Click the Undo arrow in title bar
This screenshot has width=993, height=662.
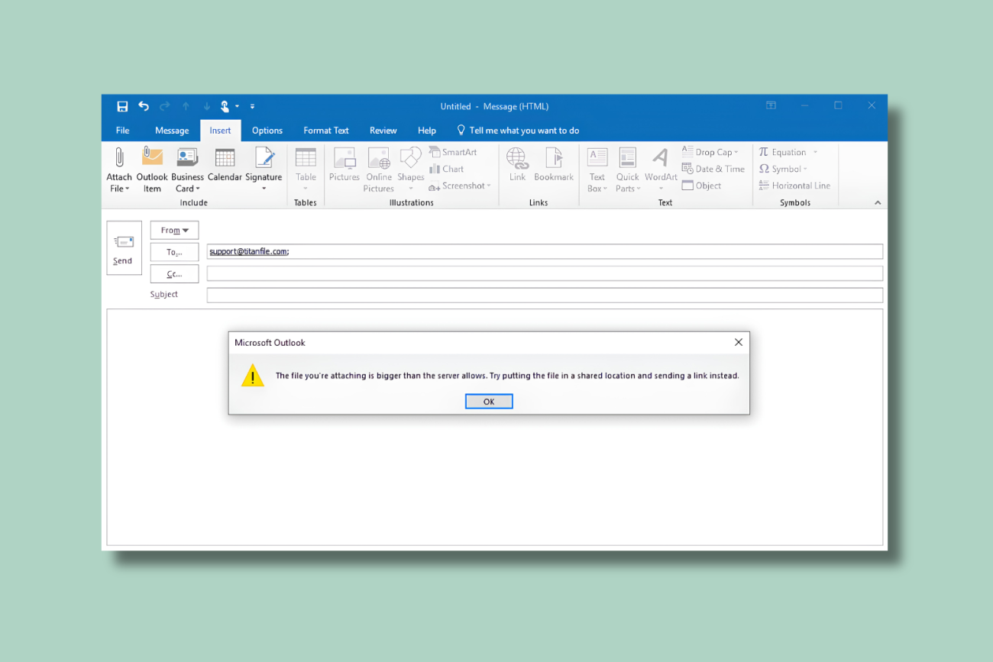[x=144, y=106]
